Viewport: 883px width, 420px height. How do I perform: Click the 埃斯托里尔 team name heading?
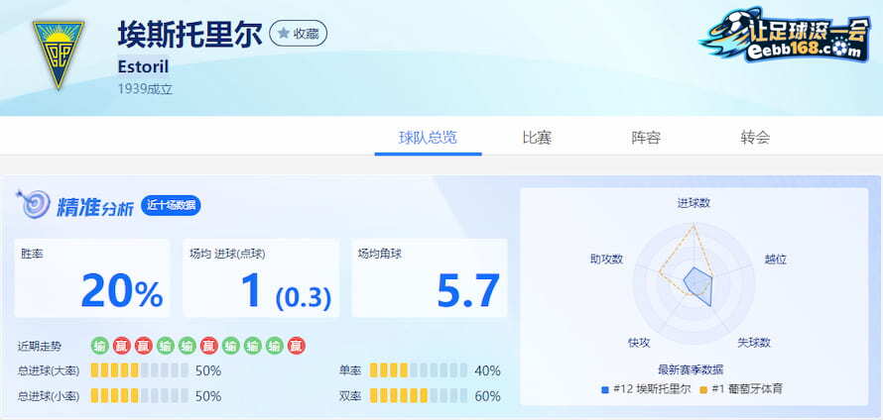click(x=189, y=34)
